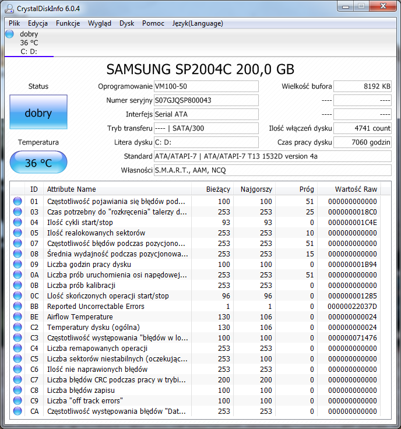Click the status orb for attribute 0C

coord(17,296)
